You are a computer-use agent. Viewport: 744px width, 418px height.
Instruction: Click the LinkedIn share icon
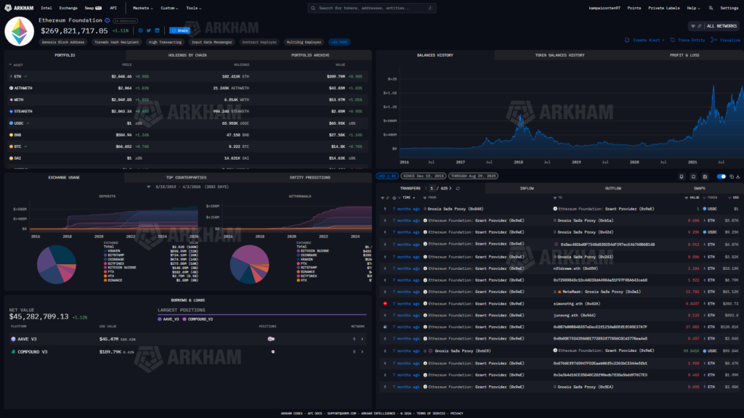pos(157,30)
